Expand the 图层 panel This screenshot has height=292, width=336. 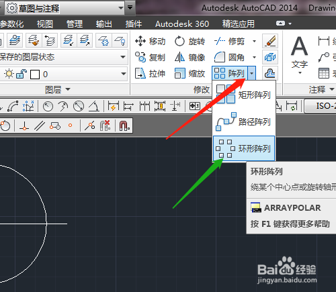tap(58, 90)
